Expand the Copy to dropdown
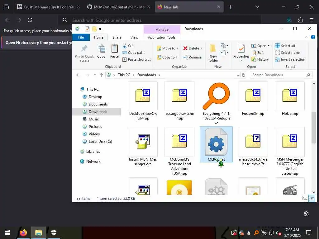This screenshot has width=319, height=239. tap(177, 57)
